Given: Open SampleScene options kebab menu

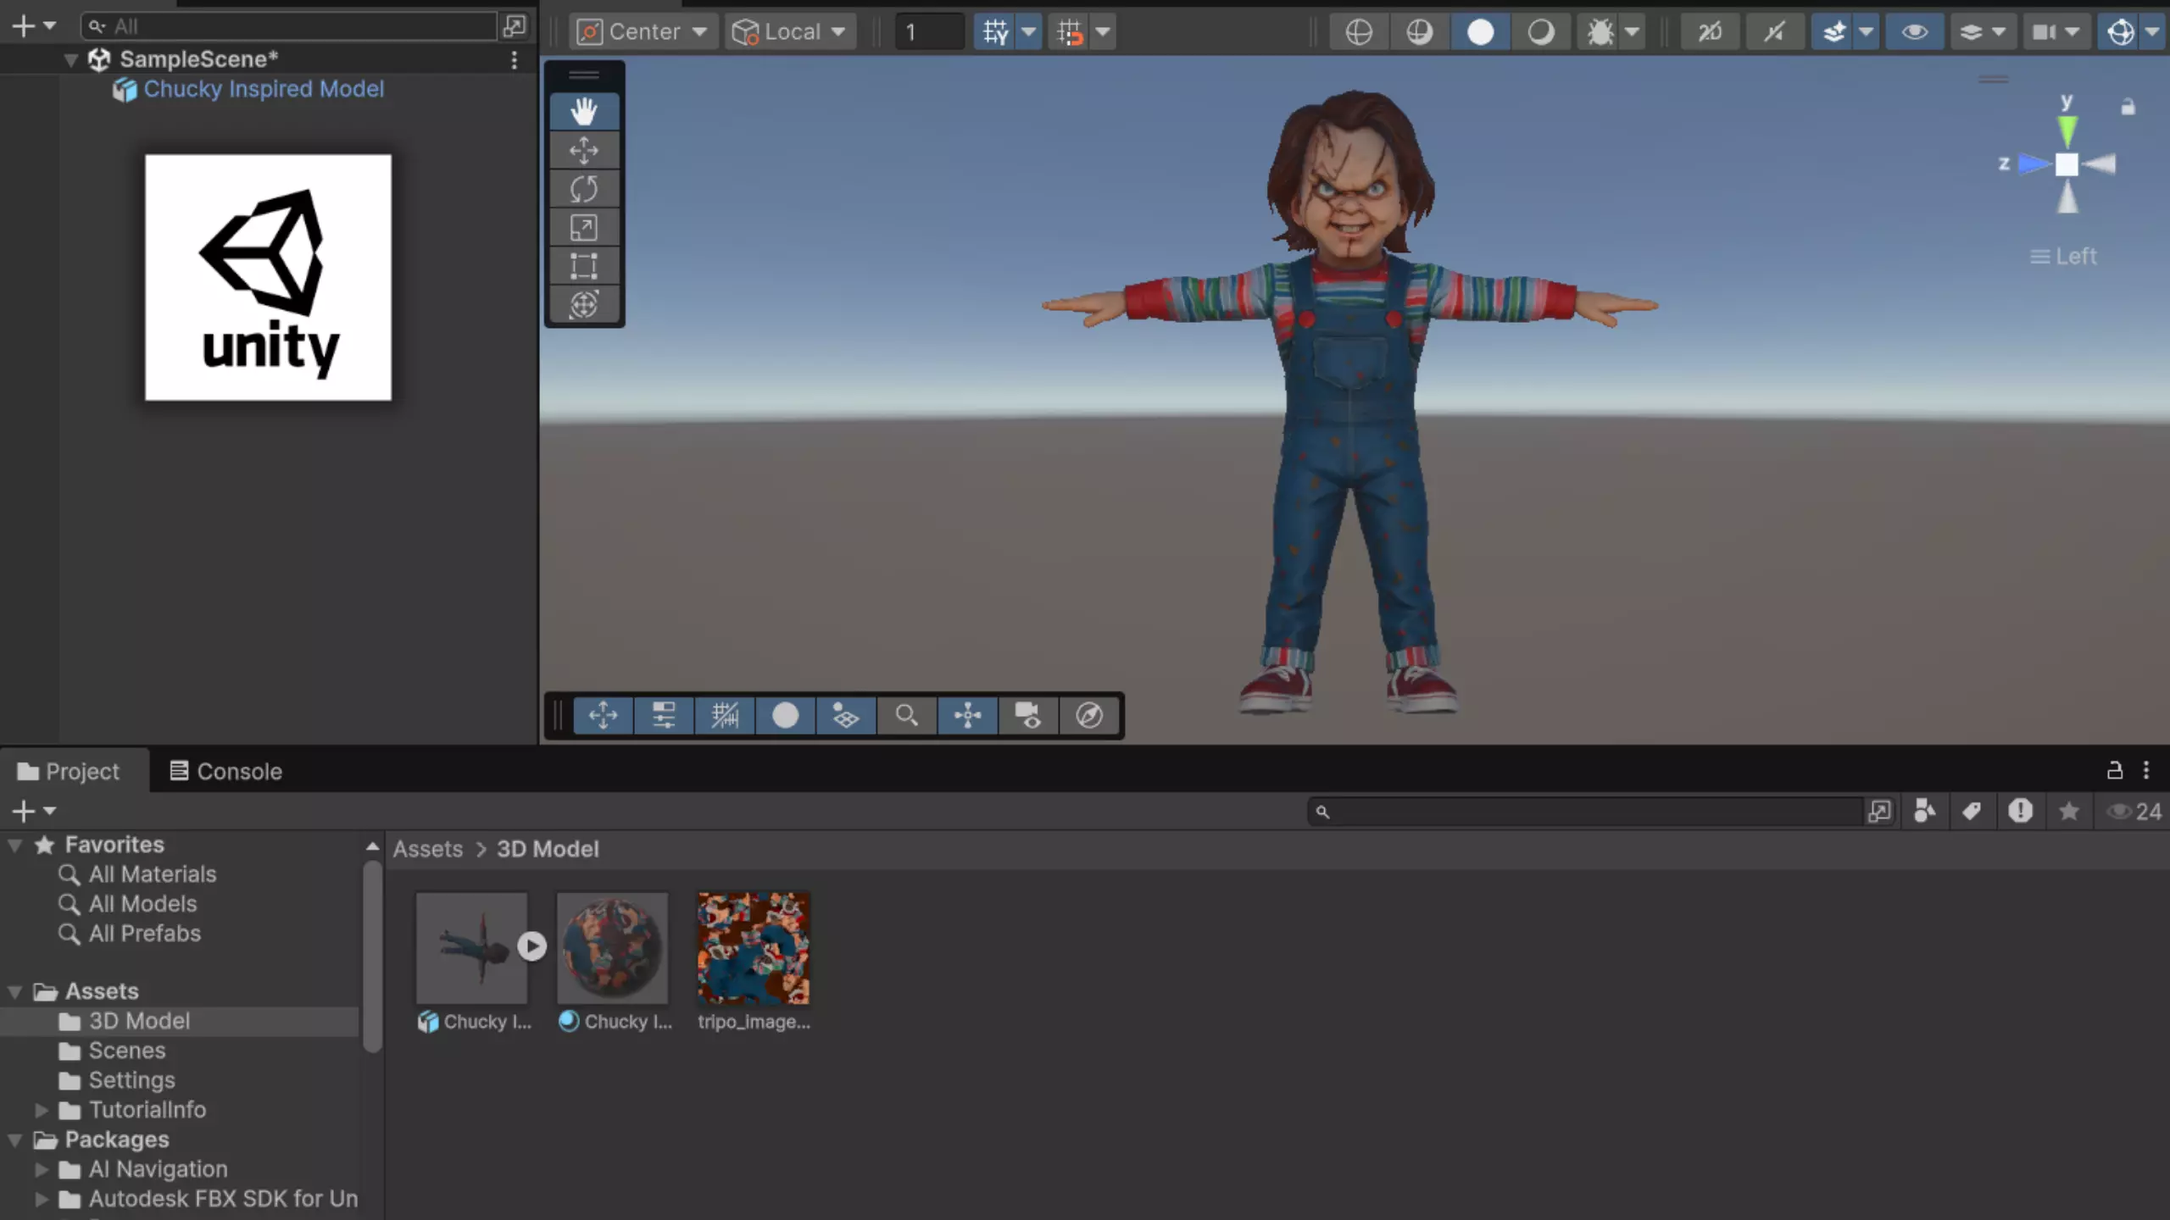Looking at the screenshot, I should (x=514, y=59).
